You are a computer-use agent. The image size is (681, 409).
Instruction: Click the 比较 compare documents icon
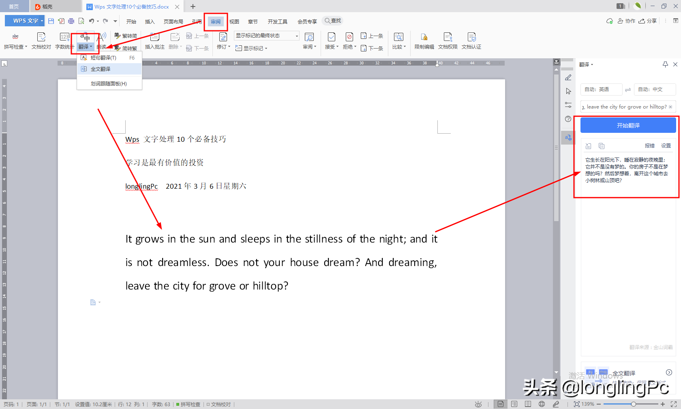[398, 37]
